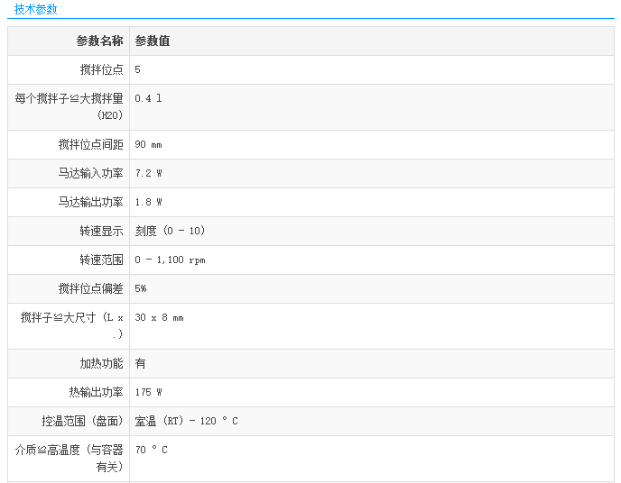Click the 30 x 8 mm value
Image resolution: width=621 pixels, height=483 pixels.
pyautogui.click(x=159, y=318)
